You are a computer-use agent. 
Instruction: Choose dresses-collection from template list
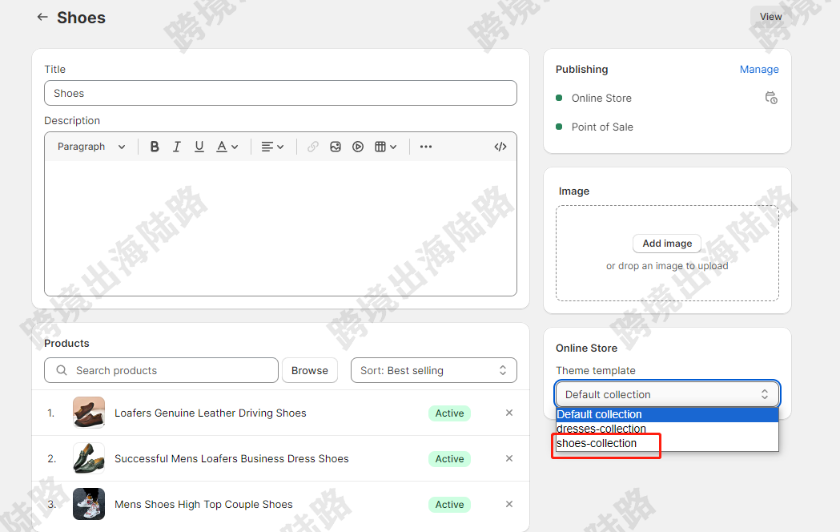[x=601, y=429]
